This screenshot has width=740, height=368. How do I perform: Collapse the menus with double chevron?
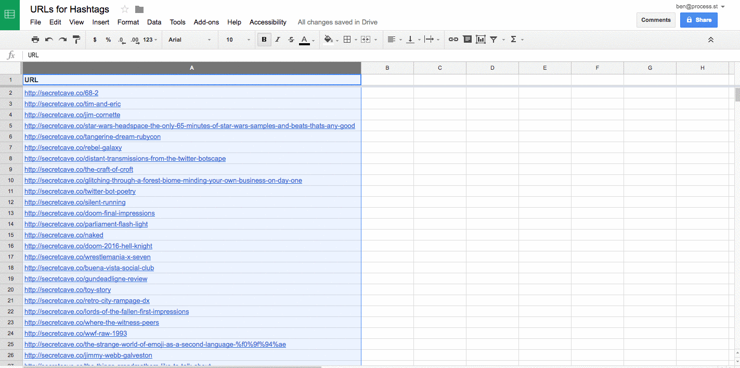(x=711, y=40)
